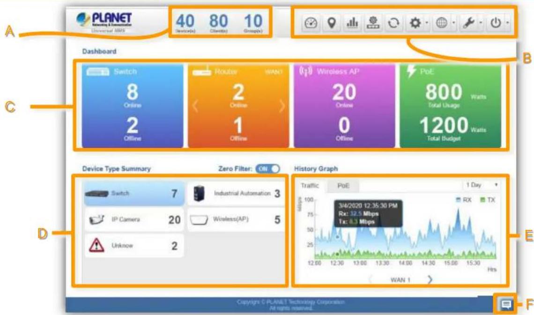Click the 40 Devices counter
534x315 pixels.
coord(185,23)
